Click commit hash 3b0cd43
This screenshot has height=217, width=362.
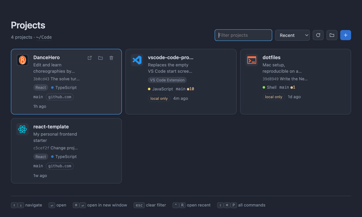coord(41,79)
